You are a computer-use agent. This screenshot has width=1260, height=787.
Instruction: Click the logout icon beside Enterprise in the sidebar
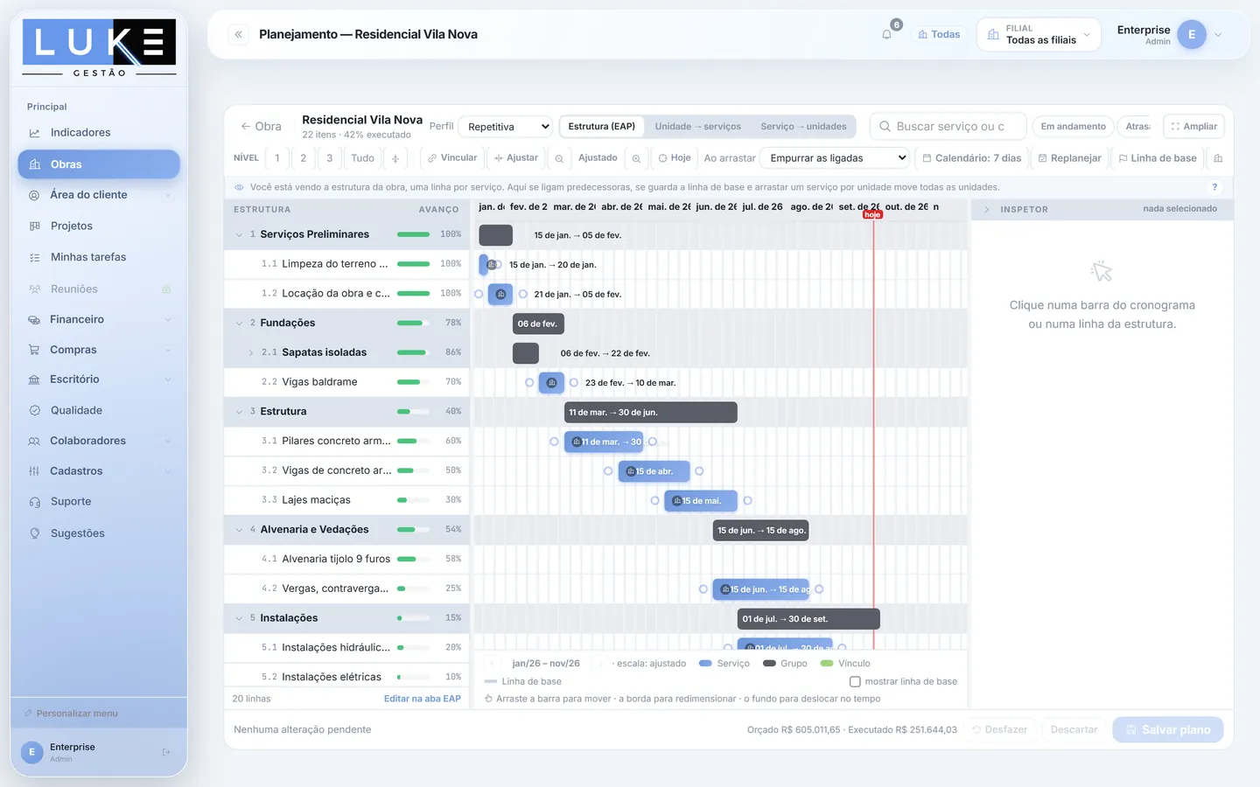pos(166,752)
